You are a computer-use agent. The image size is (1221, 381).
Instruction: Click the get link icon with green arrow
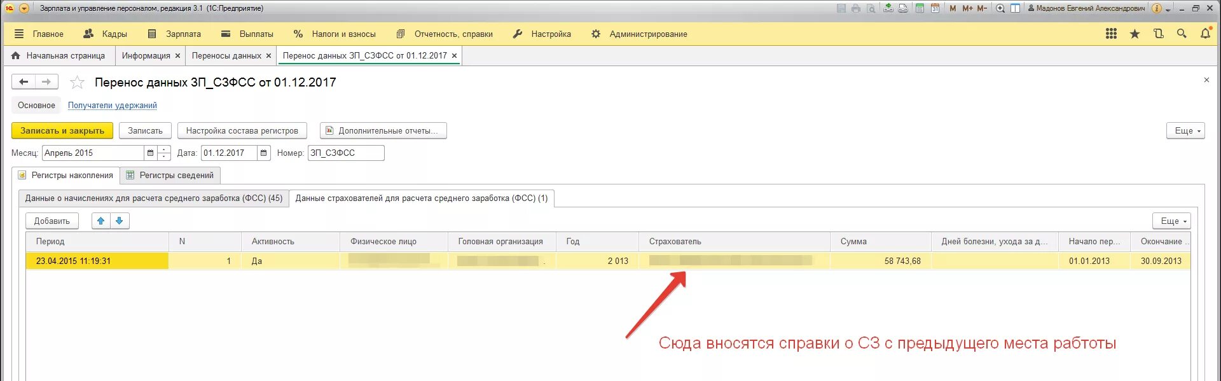click(x=888, y=8)
